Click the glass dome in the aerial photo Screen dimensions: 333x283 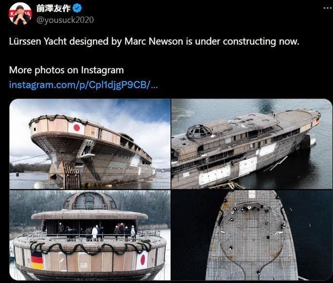tap(199, 131)
